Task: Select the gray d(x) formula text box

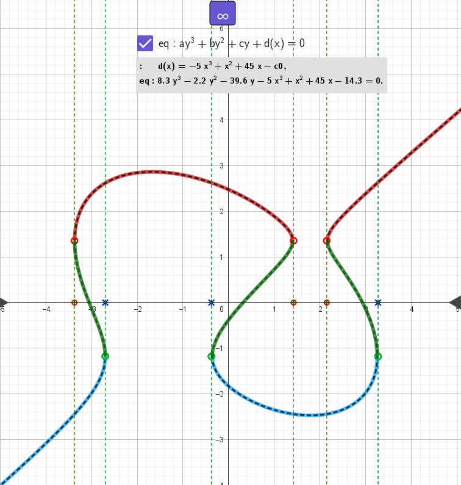Action: tap(261, 75)
